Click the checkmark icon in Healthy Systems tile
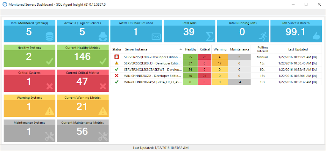 [50, 61]
